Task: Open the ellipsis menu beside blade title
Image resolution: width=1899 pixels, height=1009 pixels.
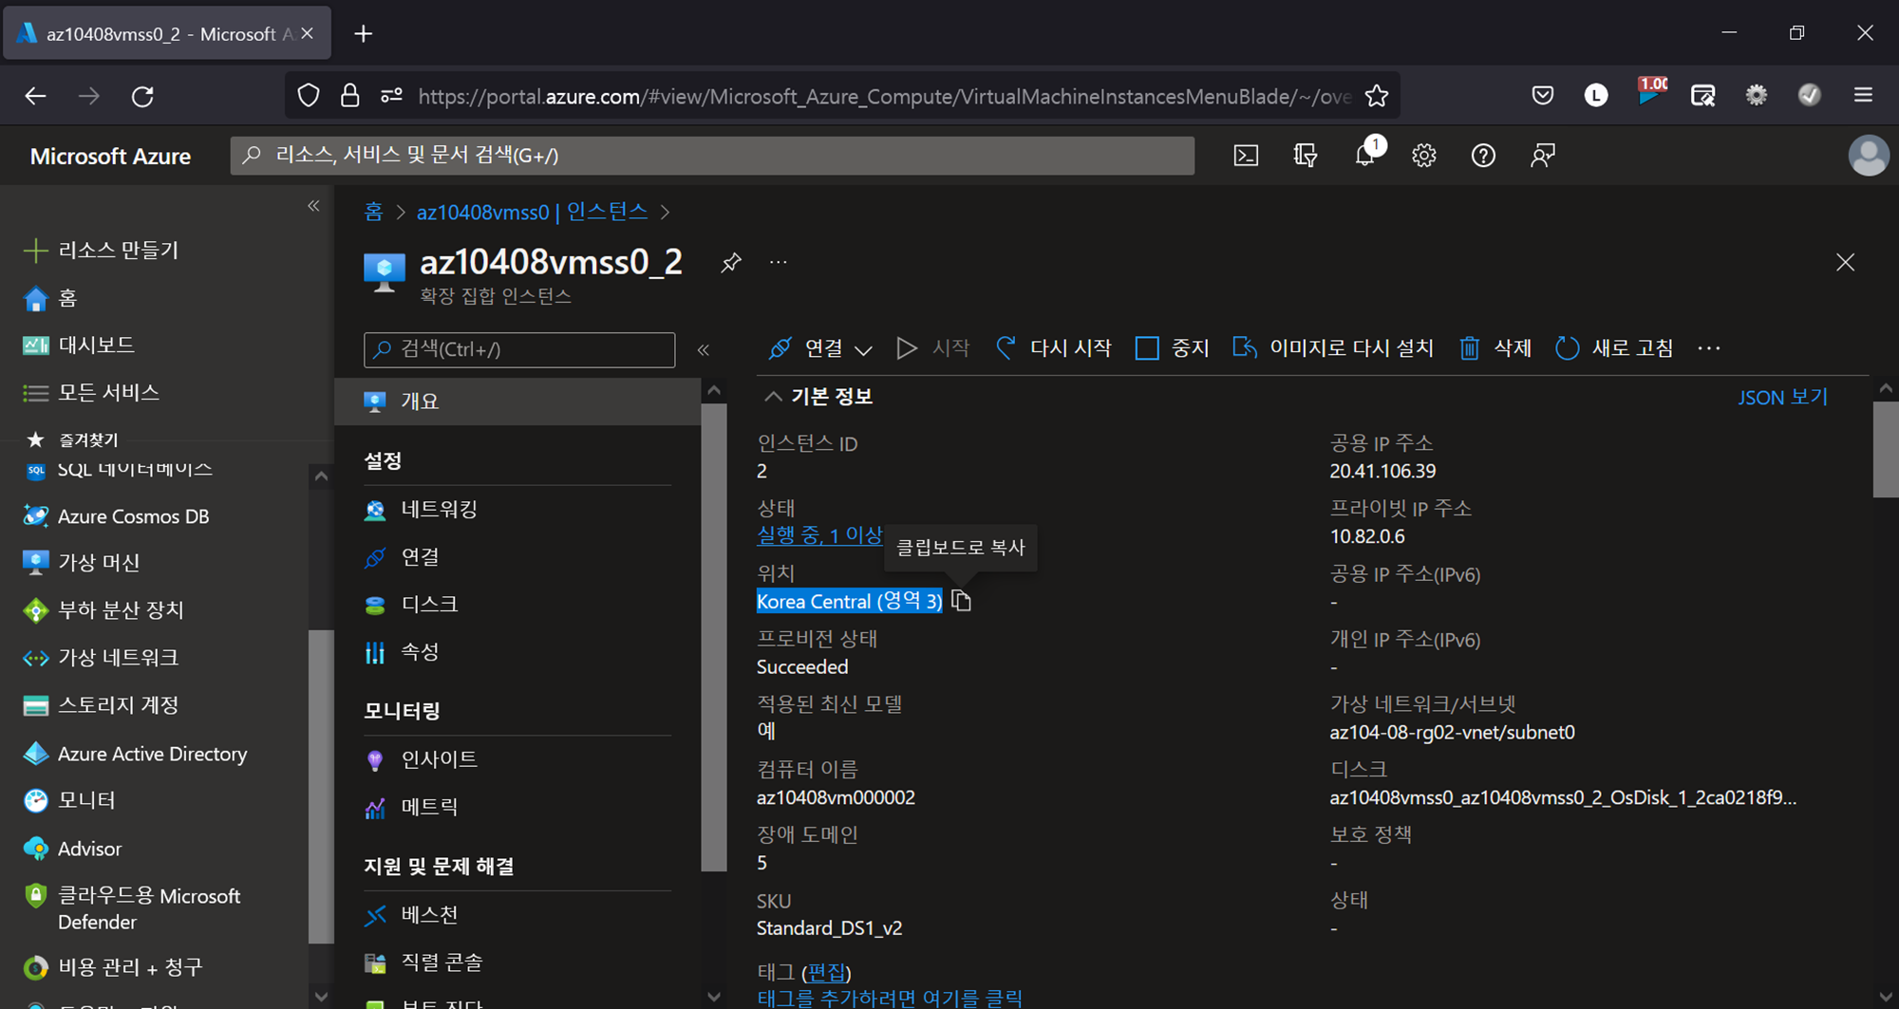Action: click(779, 262)
